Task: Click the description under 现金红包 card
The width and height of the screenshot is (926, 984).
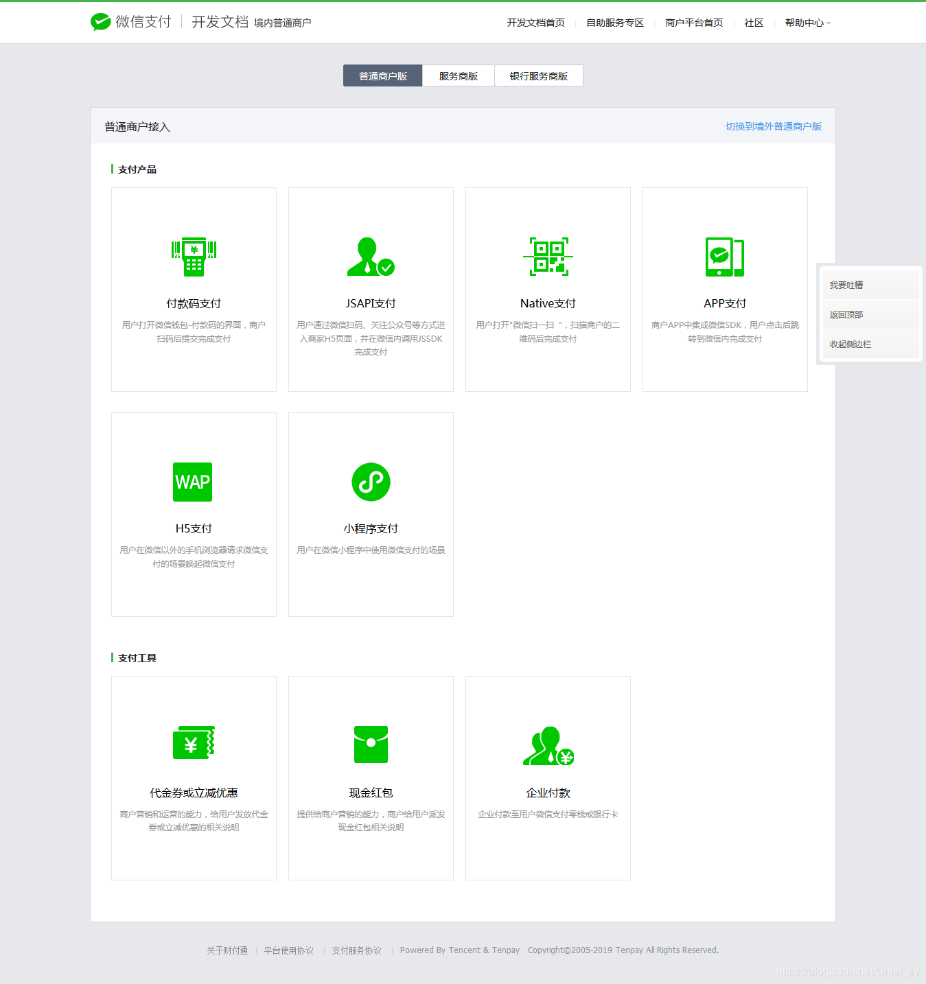Action: 371,821
